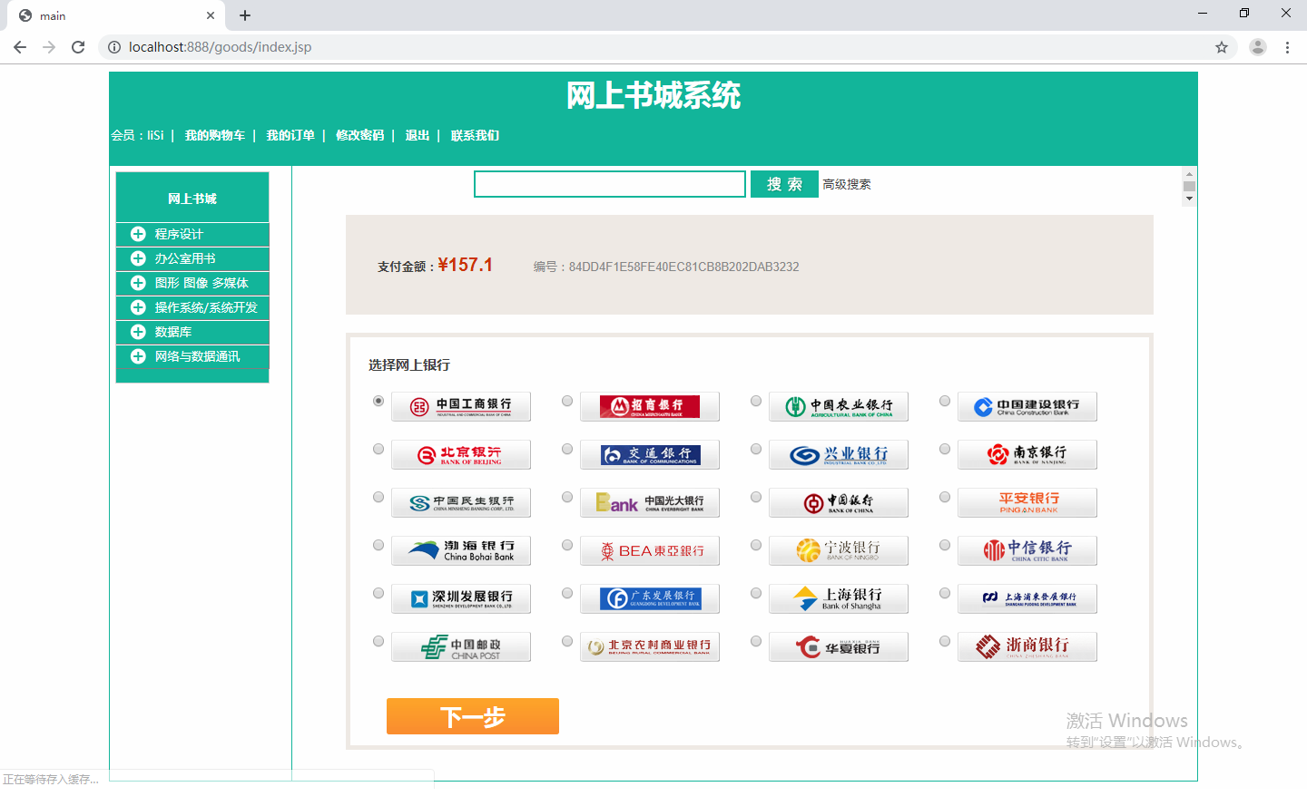Screen dimensions: 1307x806
Task: Pick the Guangdong Development Bank logo
Action: [650, 599]
